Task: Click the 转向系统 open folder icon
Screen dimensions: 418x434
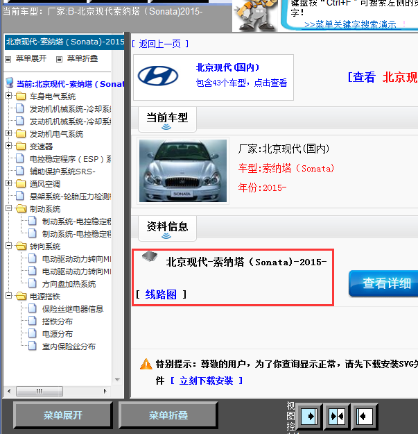Action: [x=21, y=247]
